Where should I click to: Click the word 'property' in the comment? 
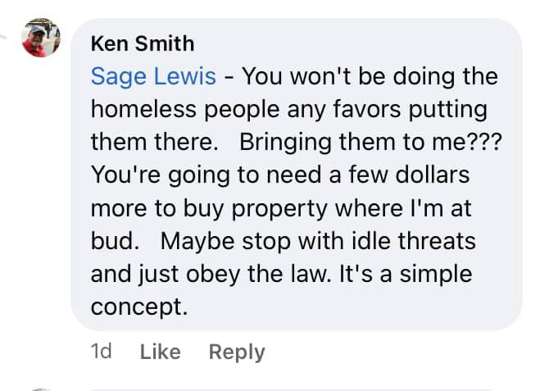tap(279, 210)
